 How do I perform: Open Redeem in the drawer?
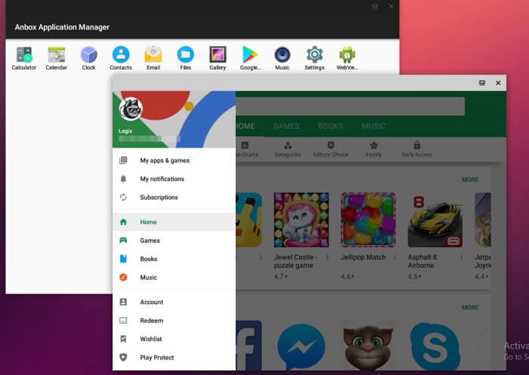pos(174,321)
